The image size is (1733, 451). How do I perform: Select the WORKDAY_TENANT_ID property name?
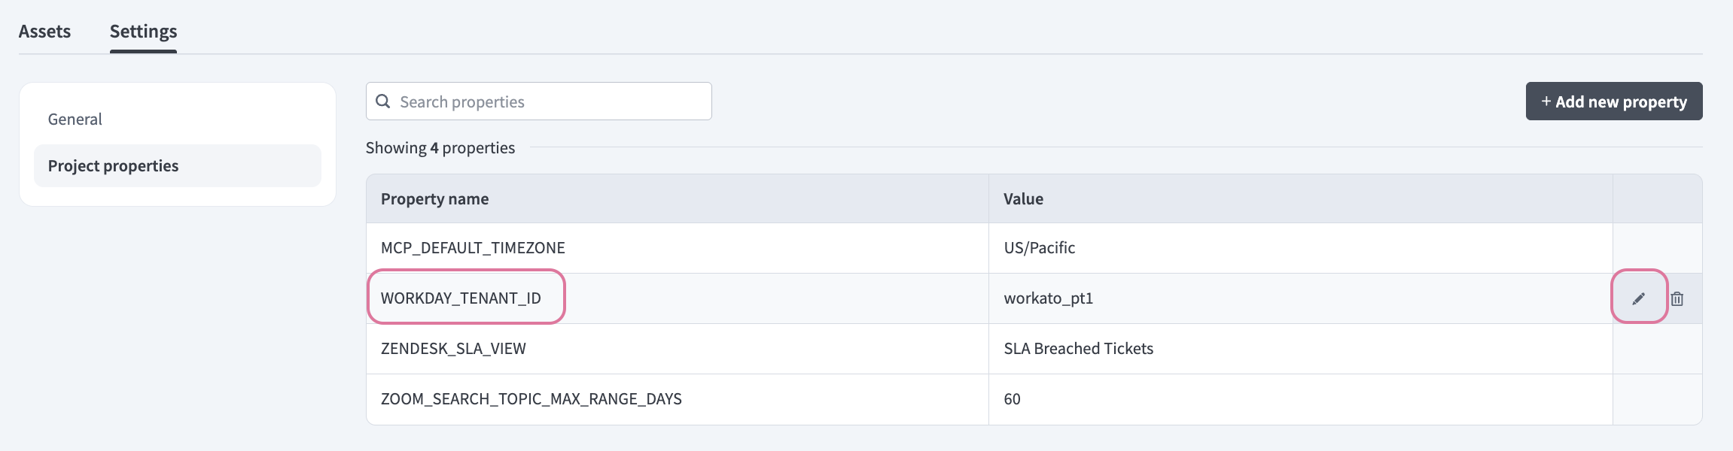[461, 298]
